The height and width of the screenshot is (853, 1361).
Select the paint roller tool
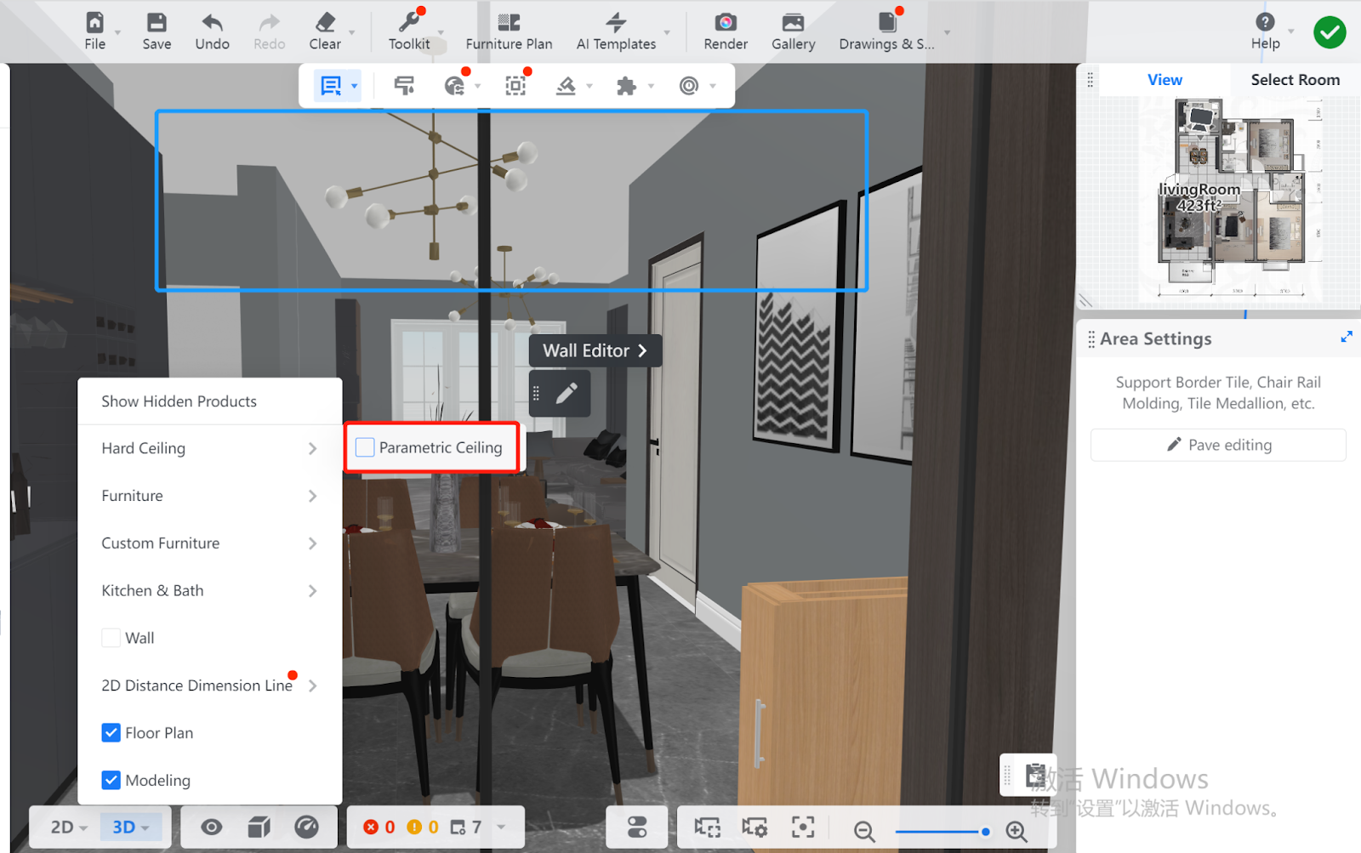click(x=404, y=86)
